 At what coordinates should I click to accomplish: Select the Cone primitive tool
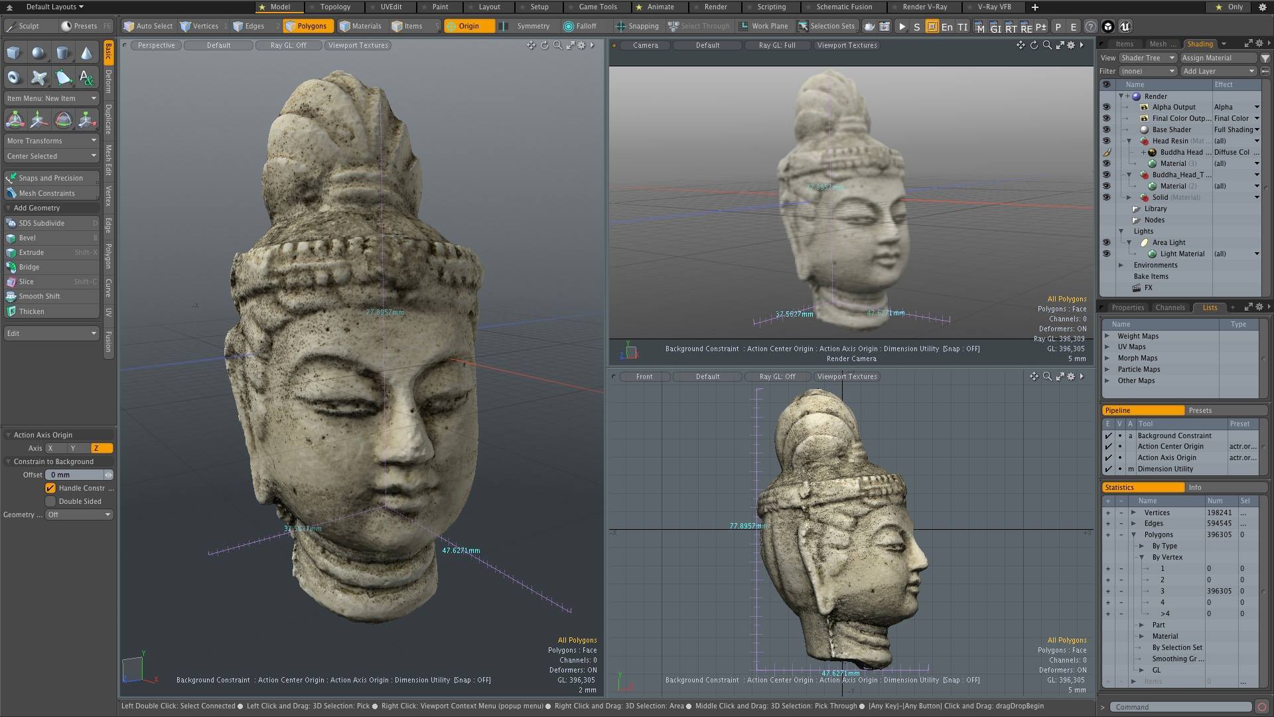point(87,53)
